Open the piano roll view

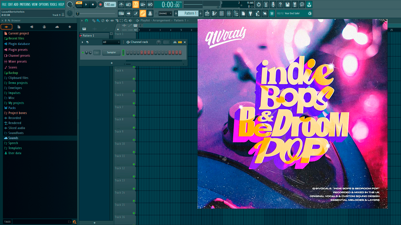coord(215,13)
